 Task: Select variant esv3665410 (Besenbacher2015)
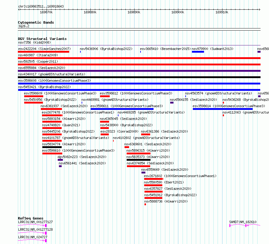click(165, 49)
